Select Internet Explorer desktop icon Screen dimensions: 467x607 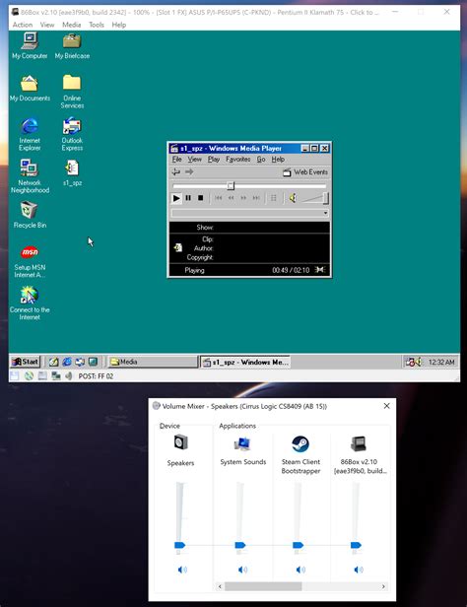[x=30, y=134]
